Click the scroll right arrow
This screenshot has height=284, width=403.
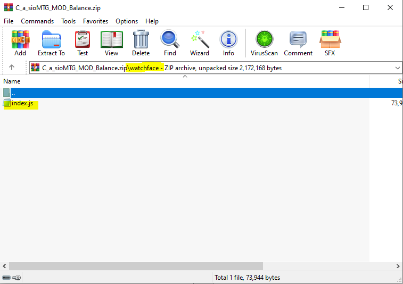pyautogui.click(x=398, y=266)
